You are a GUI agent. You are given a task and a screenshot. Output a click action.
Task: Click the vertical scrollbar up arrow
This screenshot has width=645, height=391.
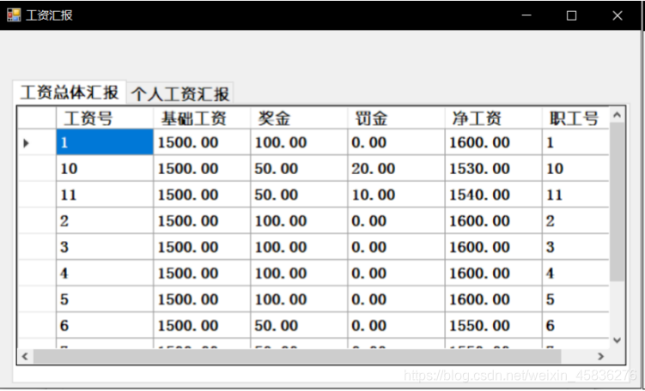click(617, 115)
